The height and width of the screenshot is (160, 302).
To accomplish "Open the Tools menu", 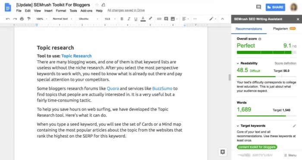I will (73, 11).
